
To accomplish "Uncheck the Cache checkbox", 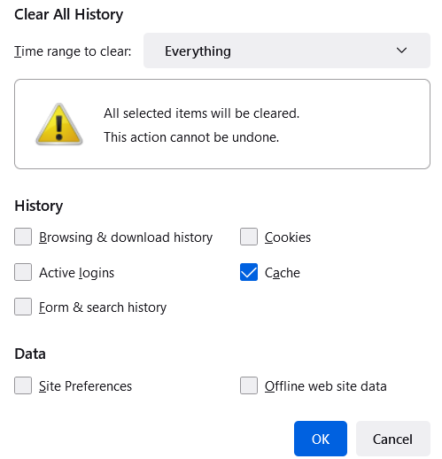I will click(x=249, y=272).
